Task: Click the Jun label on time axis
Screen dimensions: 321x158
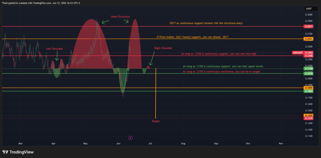Action: point(118,144)
